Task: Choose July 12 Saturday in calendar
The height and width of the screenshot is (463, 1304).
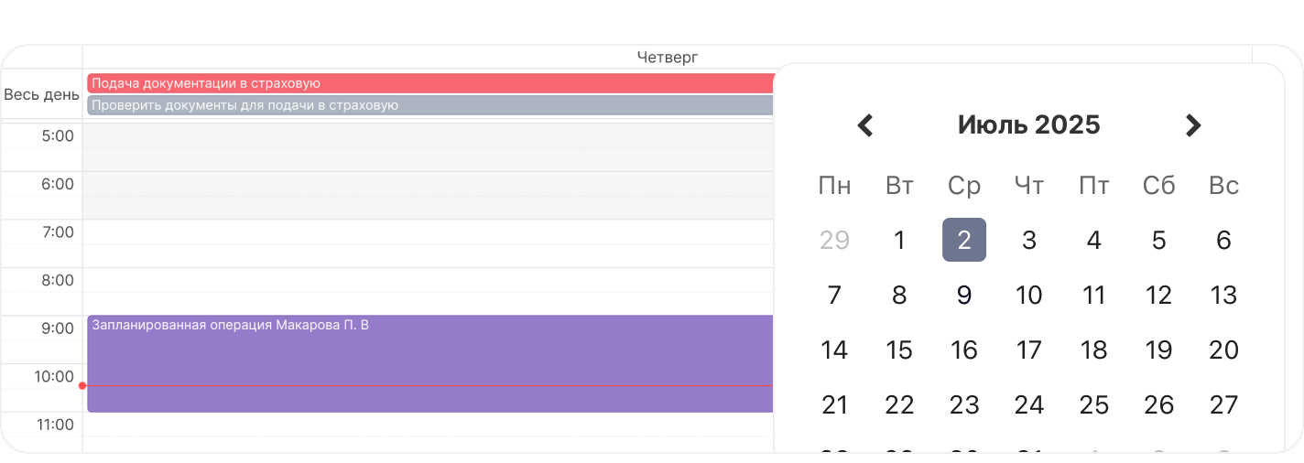Action: (1158, 296)
